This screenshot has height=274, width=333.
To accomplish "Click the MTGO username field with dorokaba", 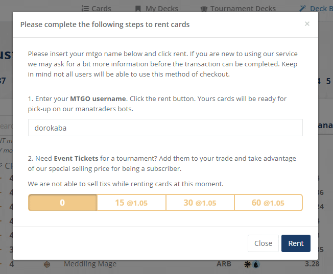I will (x=165, y=128).
